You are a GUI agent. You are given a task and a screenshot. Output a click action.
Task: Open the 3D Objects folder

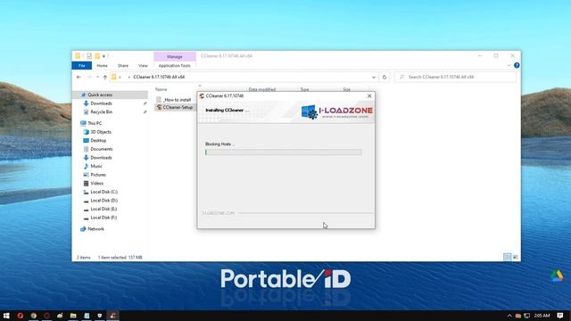click(x=101, y=132)
